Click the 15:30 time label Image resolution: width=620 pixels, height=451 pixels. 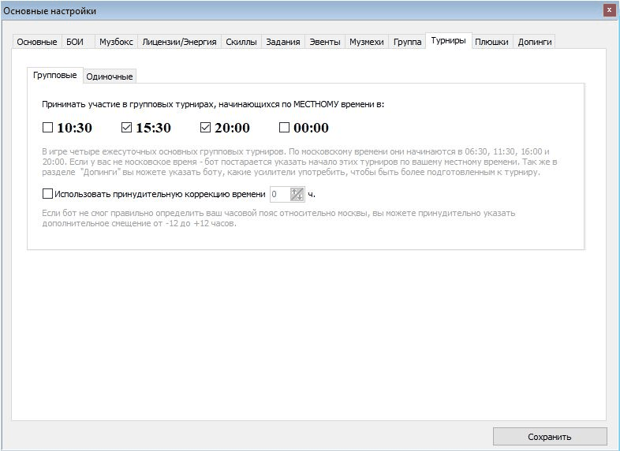[153, 128]
